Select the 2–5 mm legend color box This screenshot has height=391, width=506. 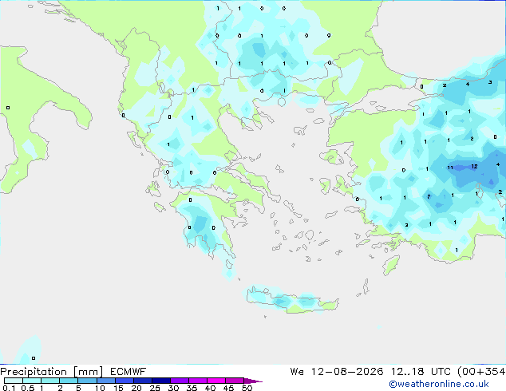pyautogui.click(x=69, y=381)
